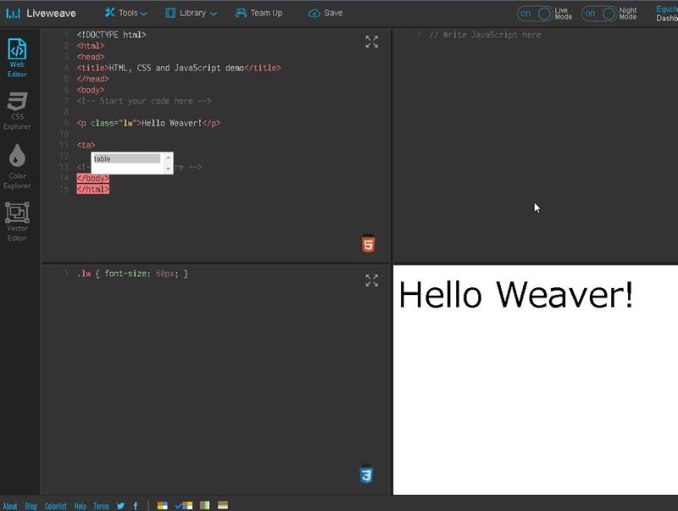Open the Web Editor panel
678x511 pixels.
(17, 57)
